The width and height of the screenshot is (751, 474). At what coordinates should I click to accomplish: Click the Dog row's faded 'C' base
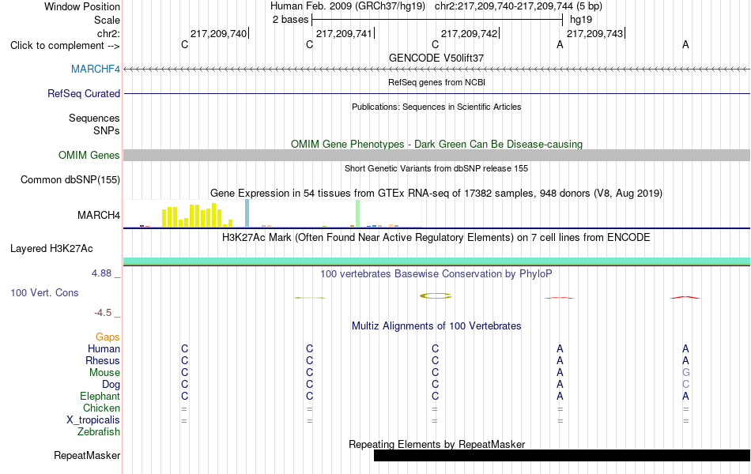[686, 385]
